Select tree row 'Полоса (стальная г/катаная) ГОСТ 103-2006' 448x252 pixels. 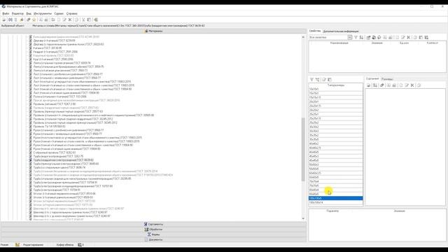pyautogui.click(x=59, y=97)
